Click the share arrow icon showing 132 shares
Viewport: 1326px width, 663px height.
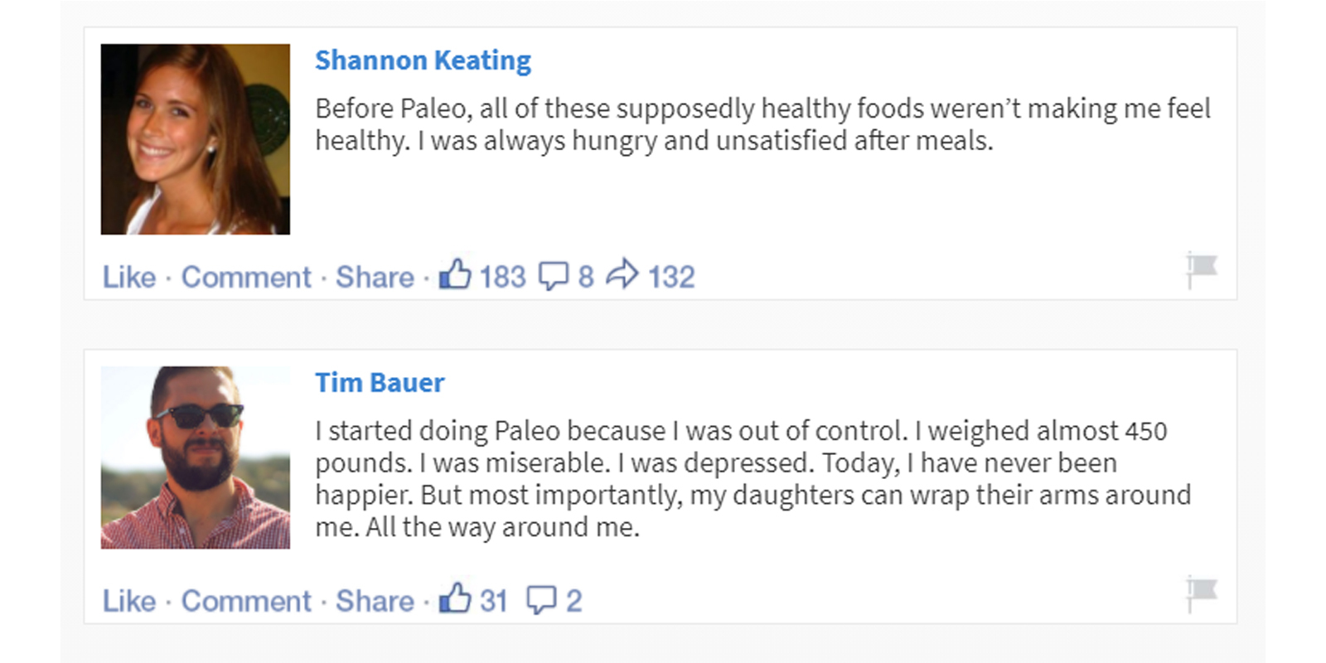pos(624,273)
